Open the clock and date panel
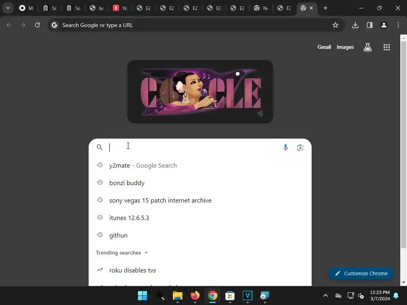This screenshot has width=407, height=305. pos(380,295)
